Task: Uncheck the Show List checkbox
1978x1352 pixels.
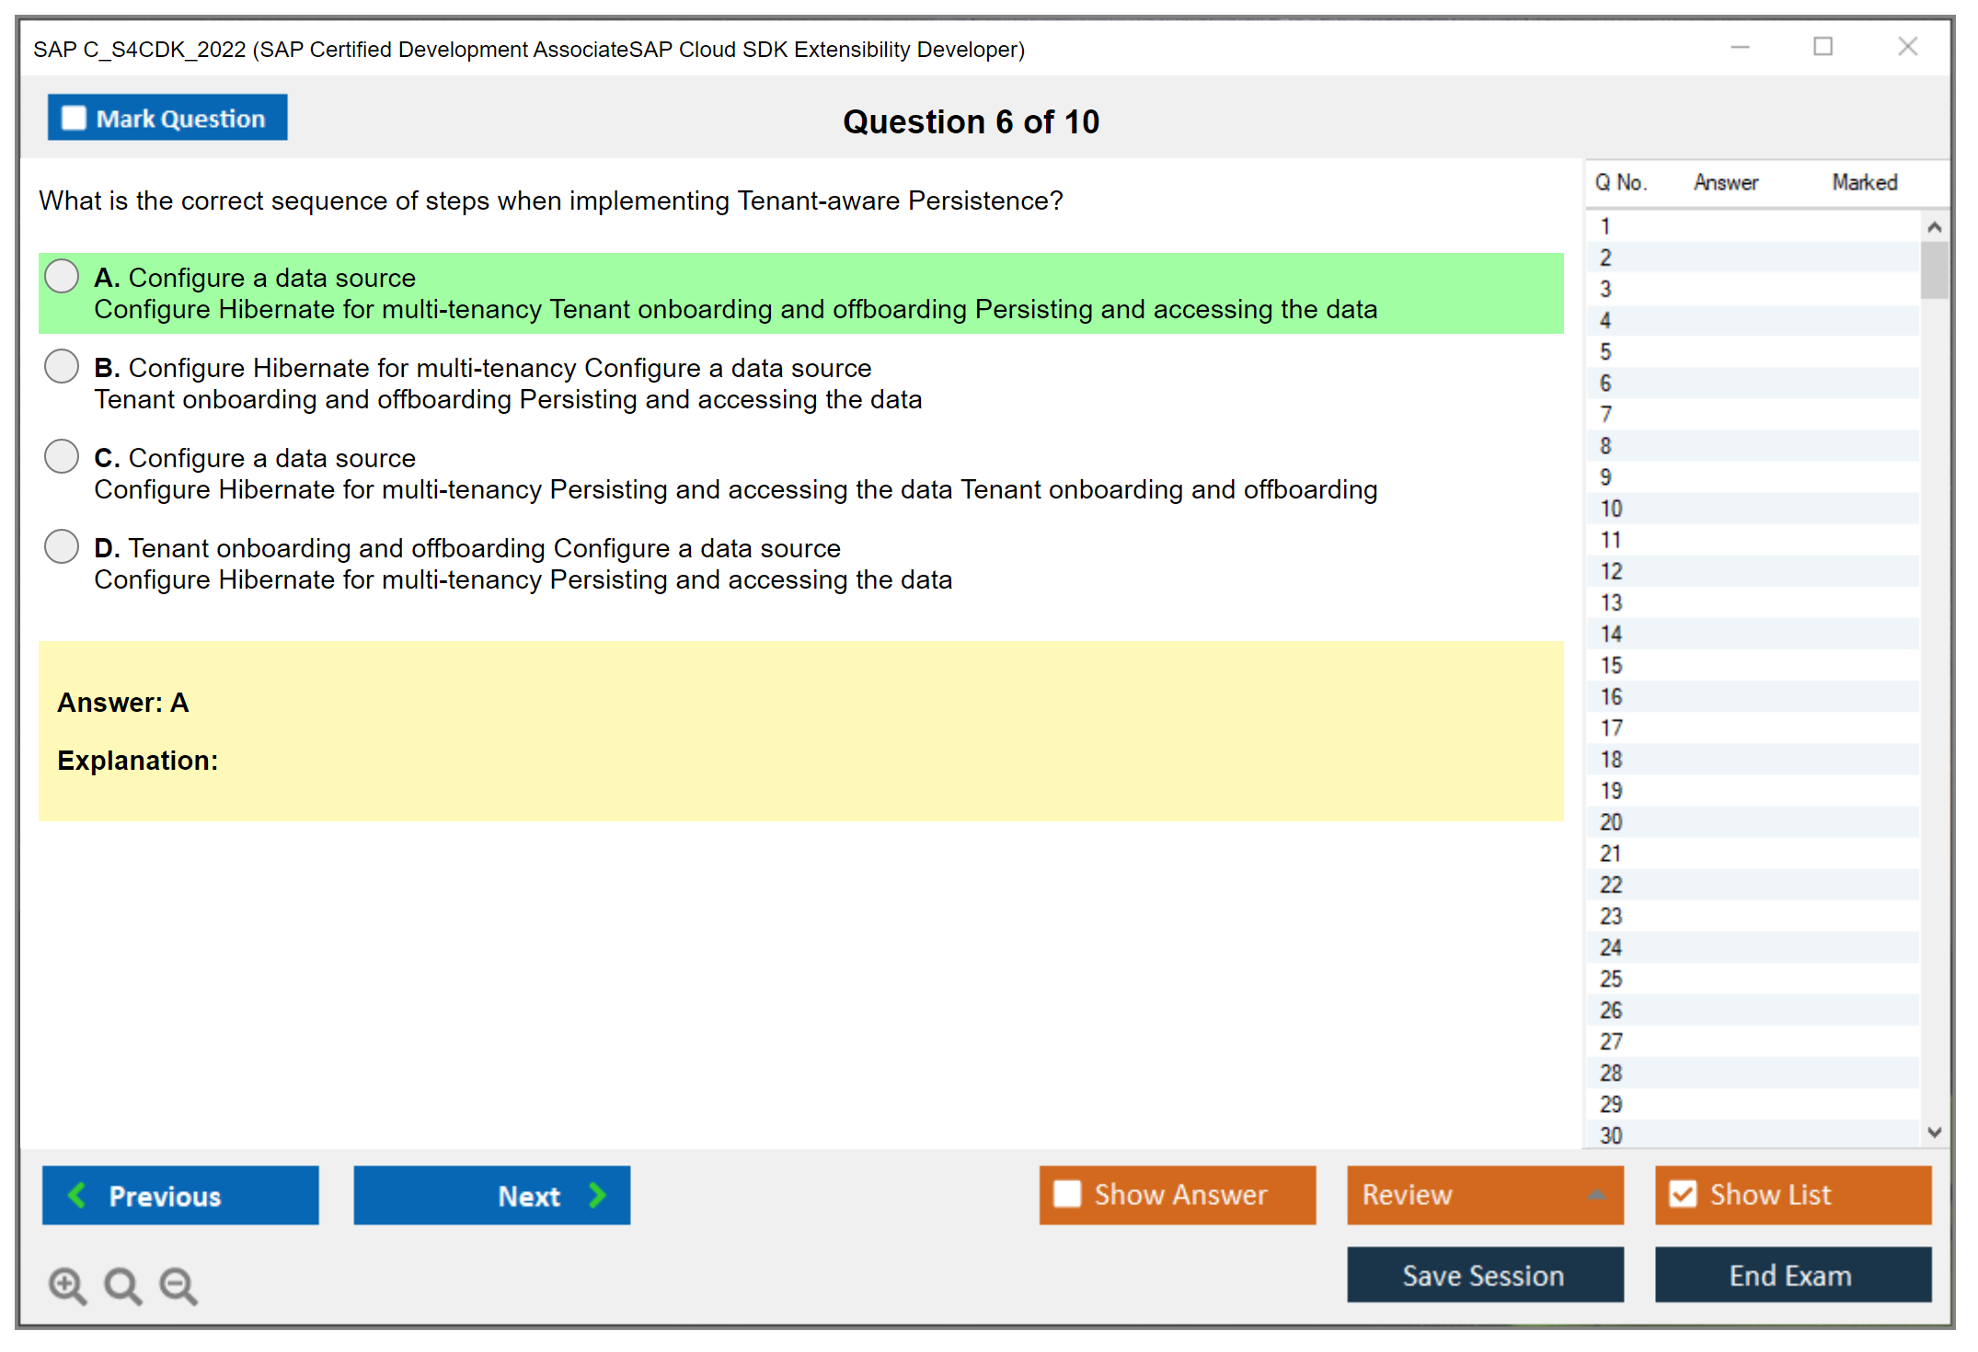Action: 1683,1194
